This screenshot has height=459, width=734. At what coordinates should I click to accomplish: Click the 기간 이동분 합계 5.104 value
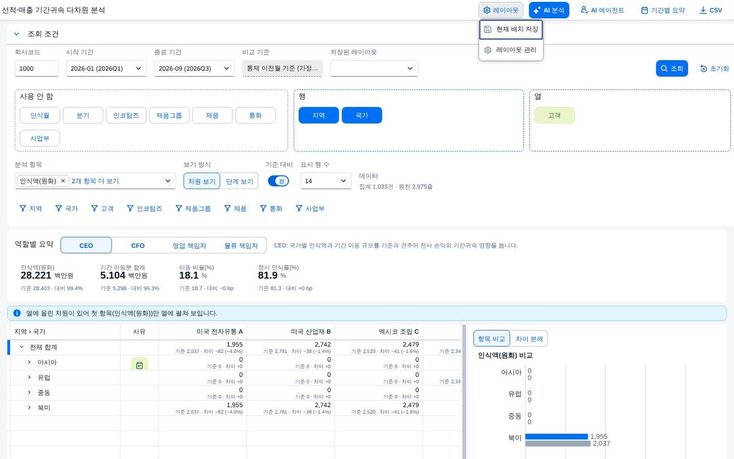(x=113, y=275)
